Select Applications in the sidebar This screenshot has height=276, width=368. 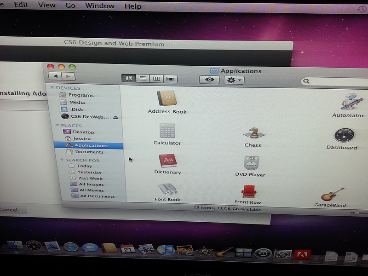pyautogui.click(x=88, y=145)
